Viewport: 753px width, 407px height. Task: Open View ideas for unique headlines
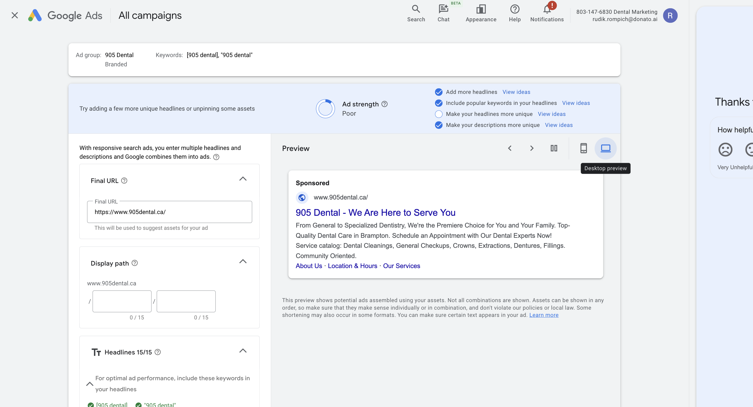(551, 114)
